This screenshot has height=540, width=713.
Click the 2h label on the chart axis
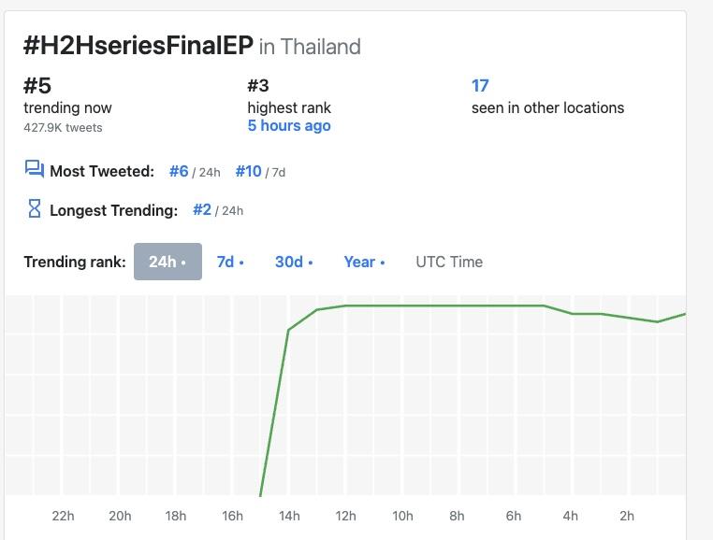[627, 516]
